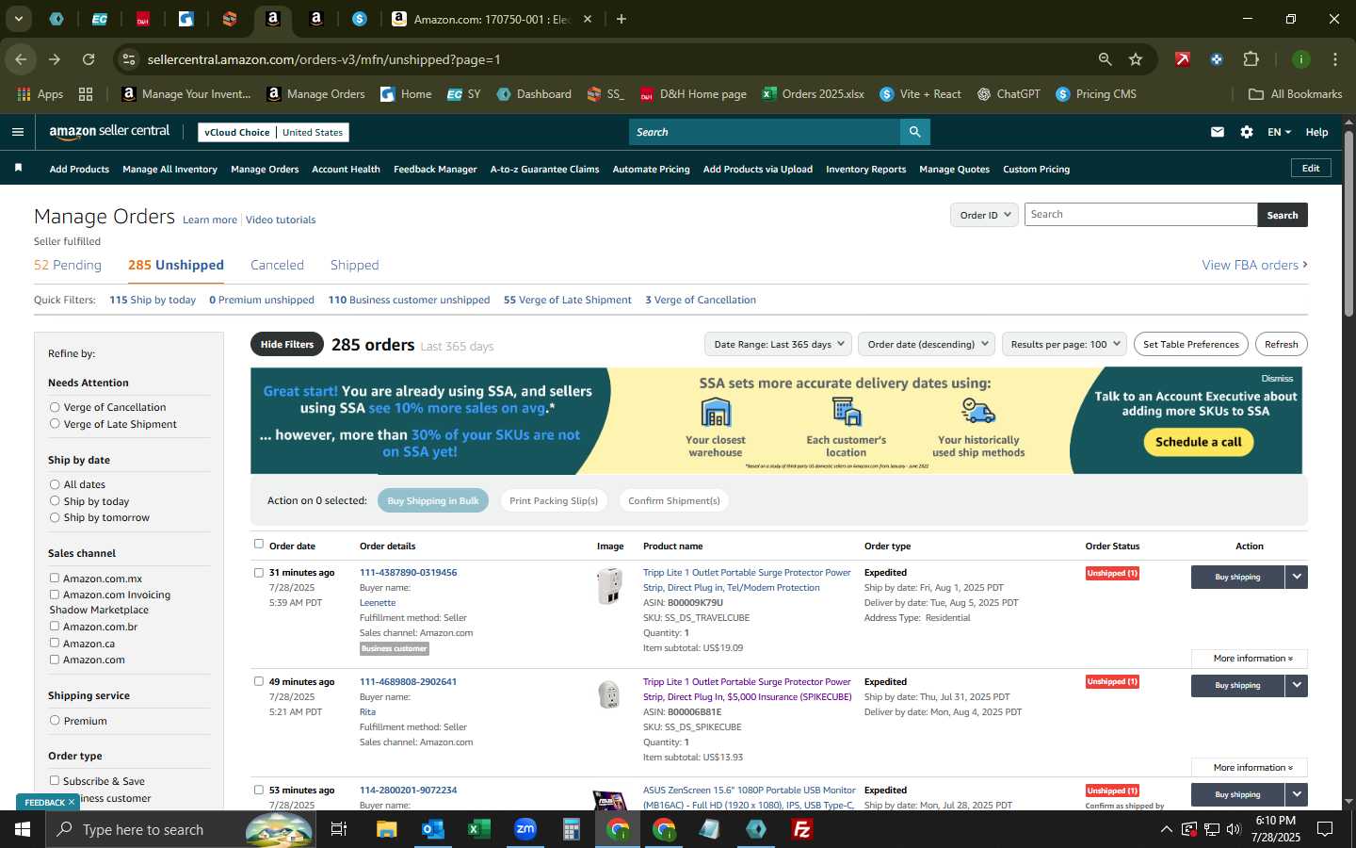Click the search magnifier button in Seller Central

point(914,132)
